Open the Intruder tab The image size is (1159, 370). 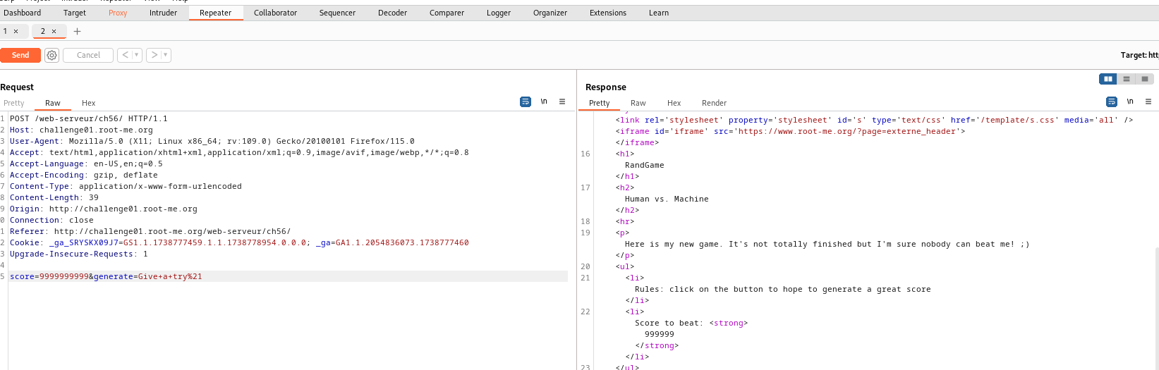click(x=163, y=13)
